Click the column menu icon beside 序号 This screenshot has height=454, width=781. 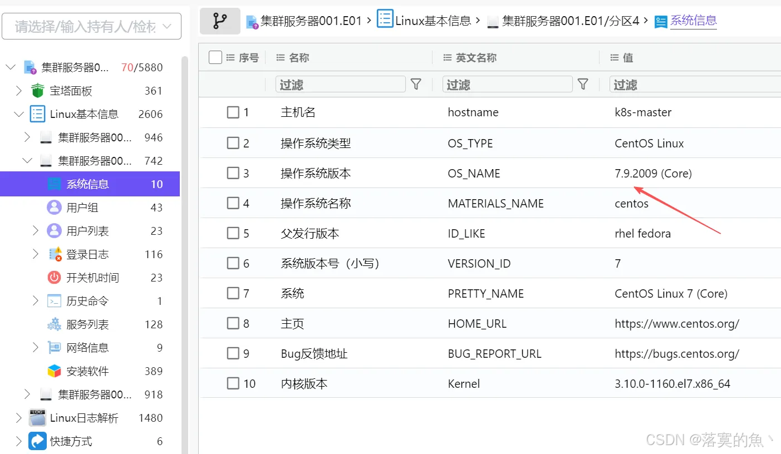(x=230, y=58)
